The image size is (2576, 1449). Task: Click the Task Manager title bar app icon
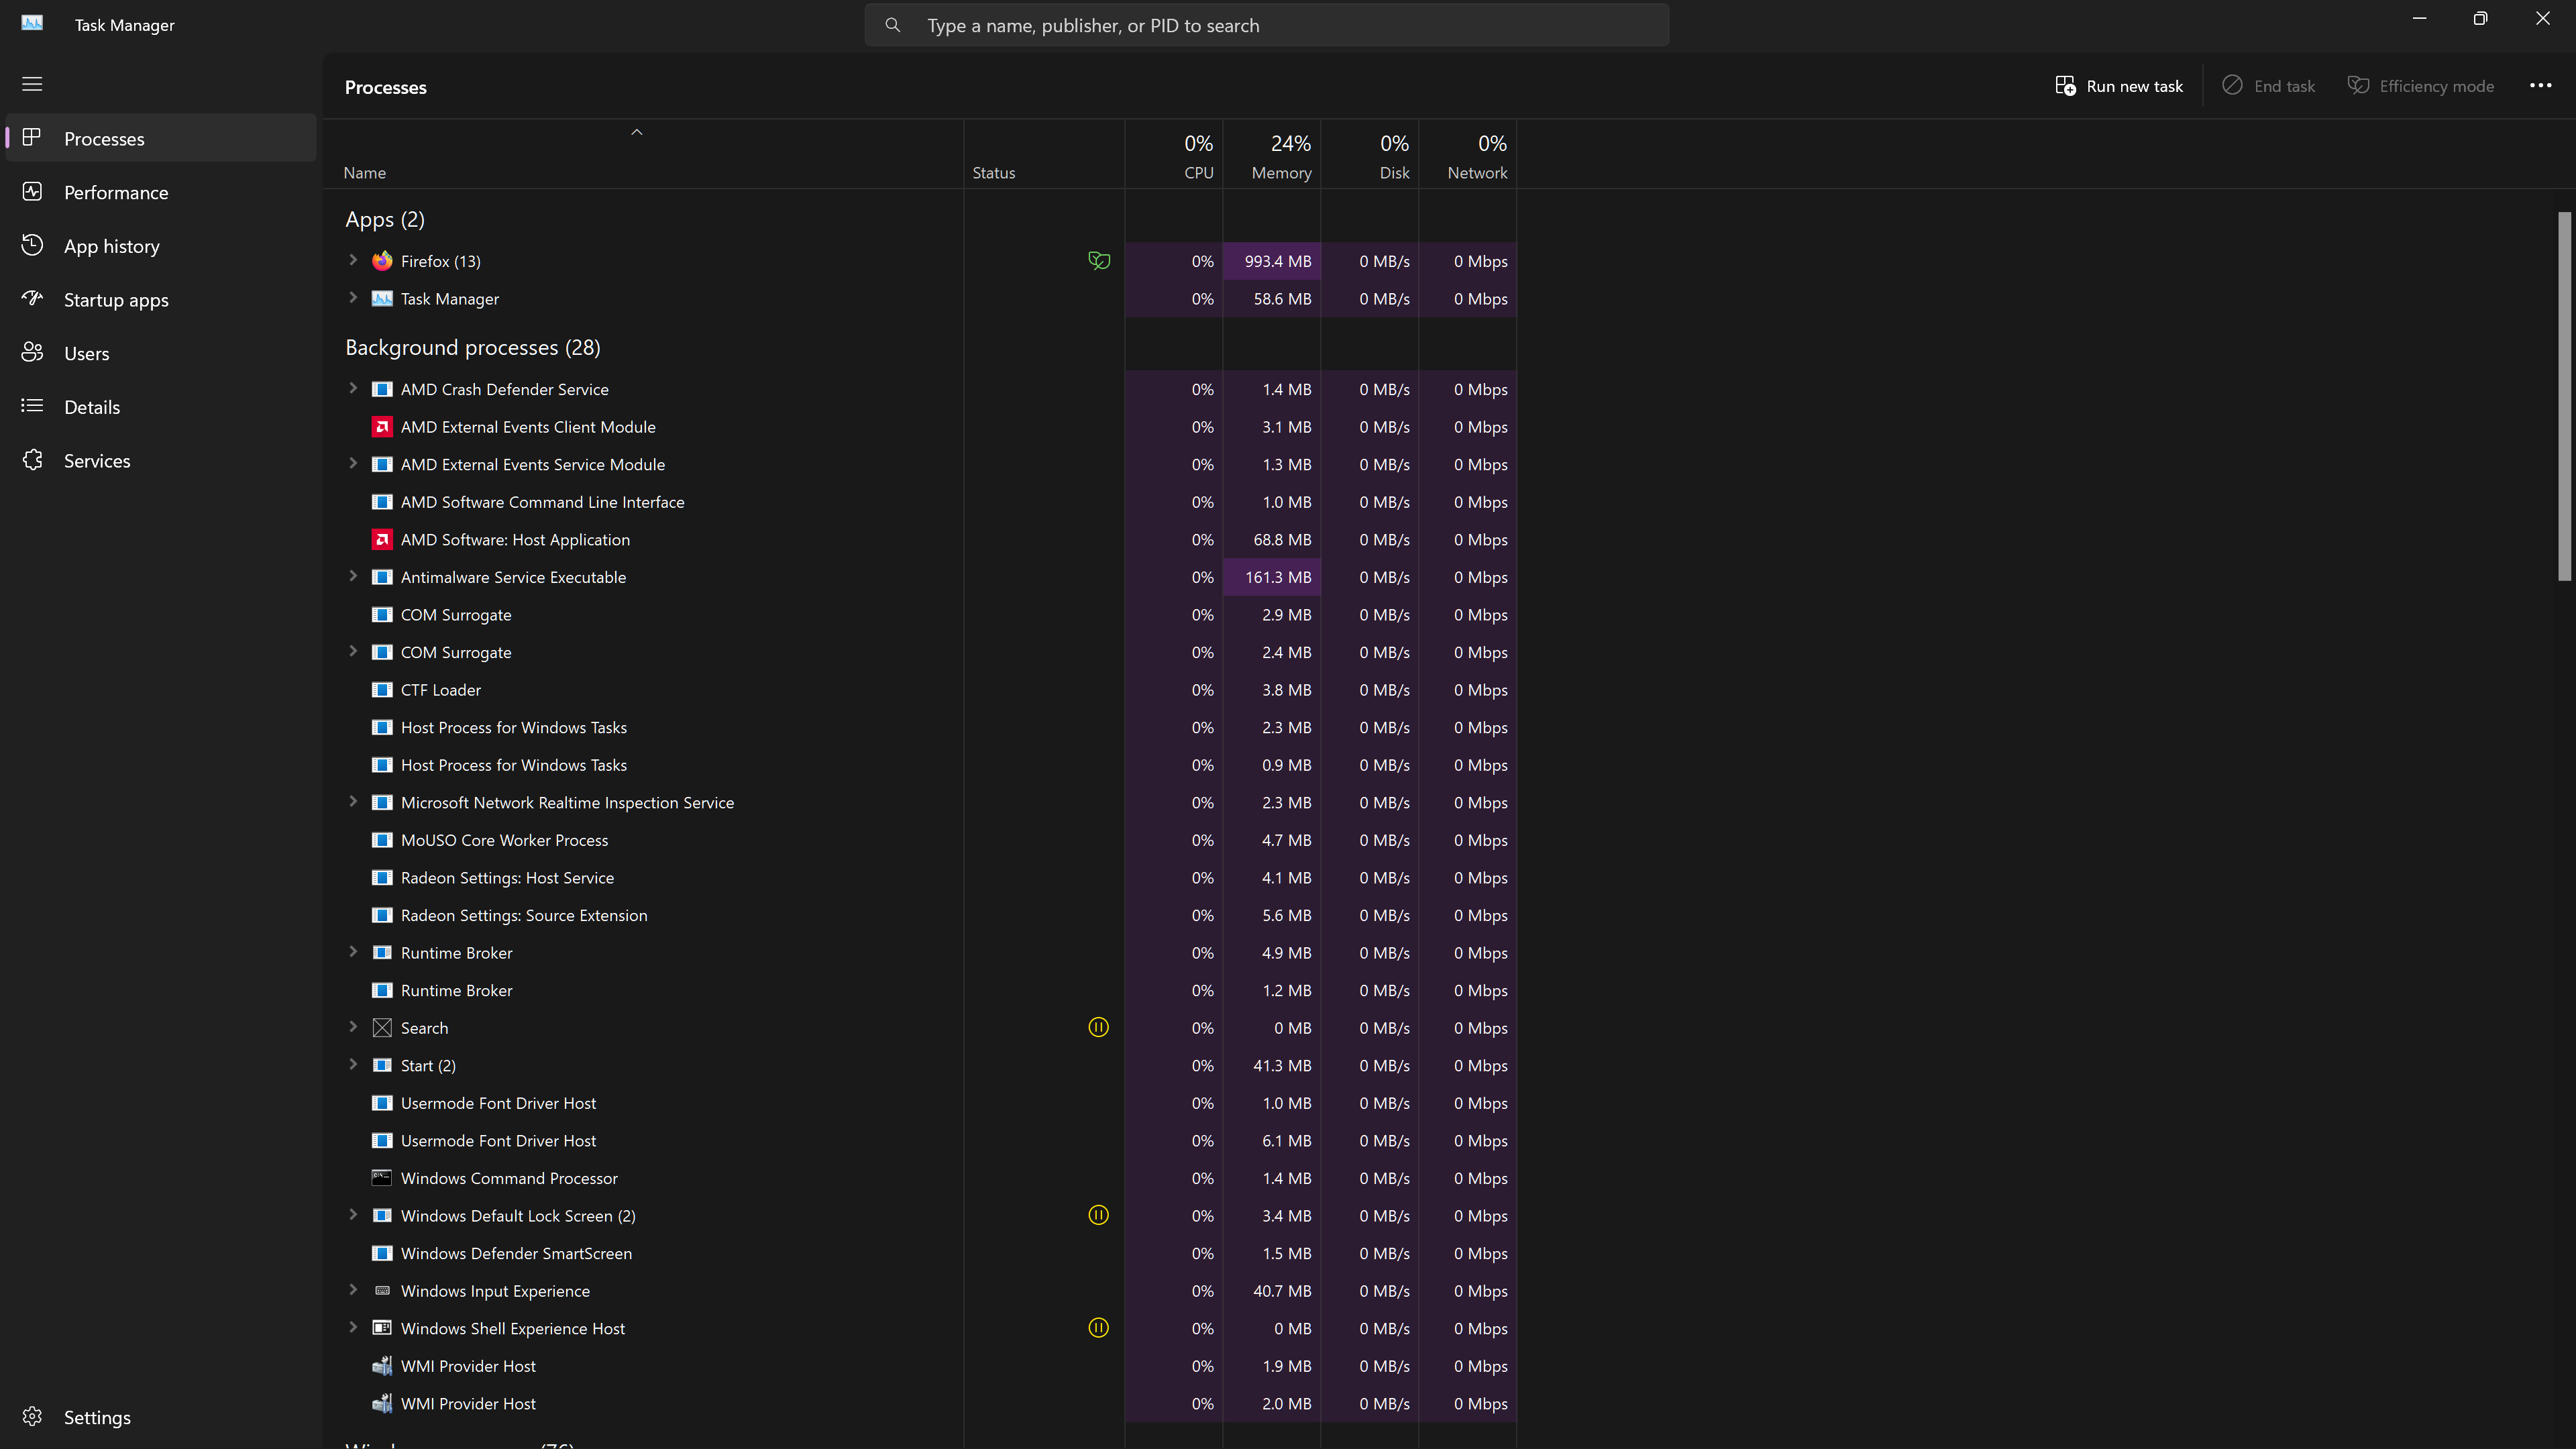32,23
